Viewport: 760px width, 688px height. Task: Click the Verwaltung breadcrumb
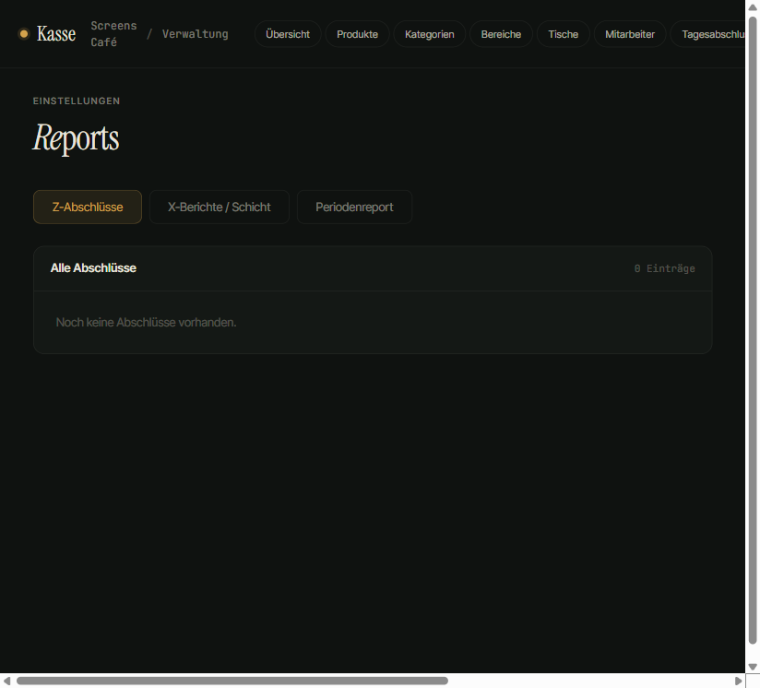click(x=195, y=34)
